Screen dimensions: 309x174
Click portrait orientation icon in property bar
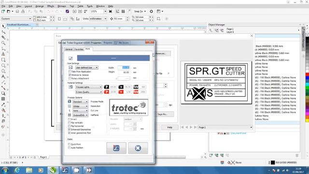59,19
